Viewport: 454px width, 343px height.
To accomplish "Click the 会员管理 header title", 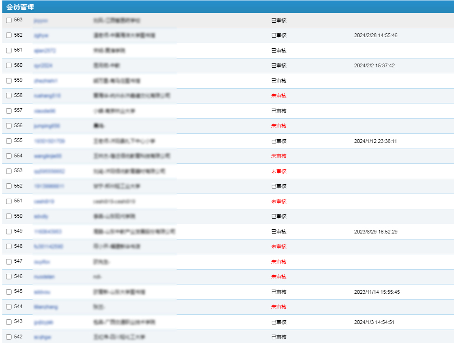I will point(20,7).
